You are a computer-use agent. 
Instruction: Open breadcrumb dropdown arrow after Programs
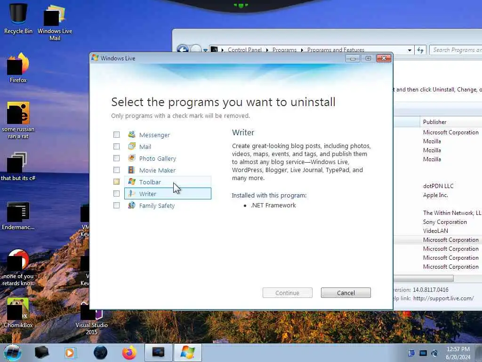[x=302, y=50]
